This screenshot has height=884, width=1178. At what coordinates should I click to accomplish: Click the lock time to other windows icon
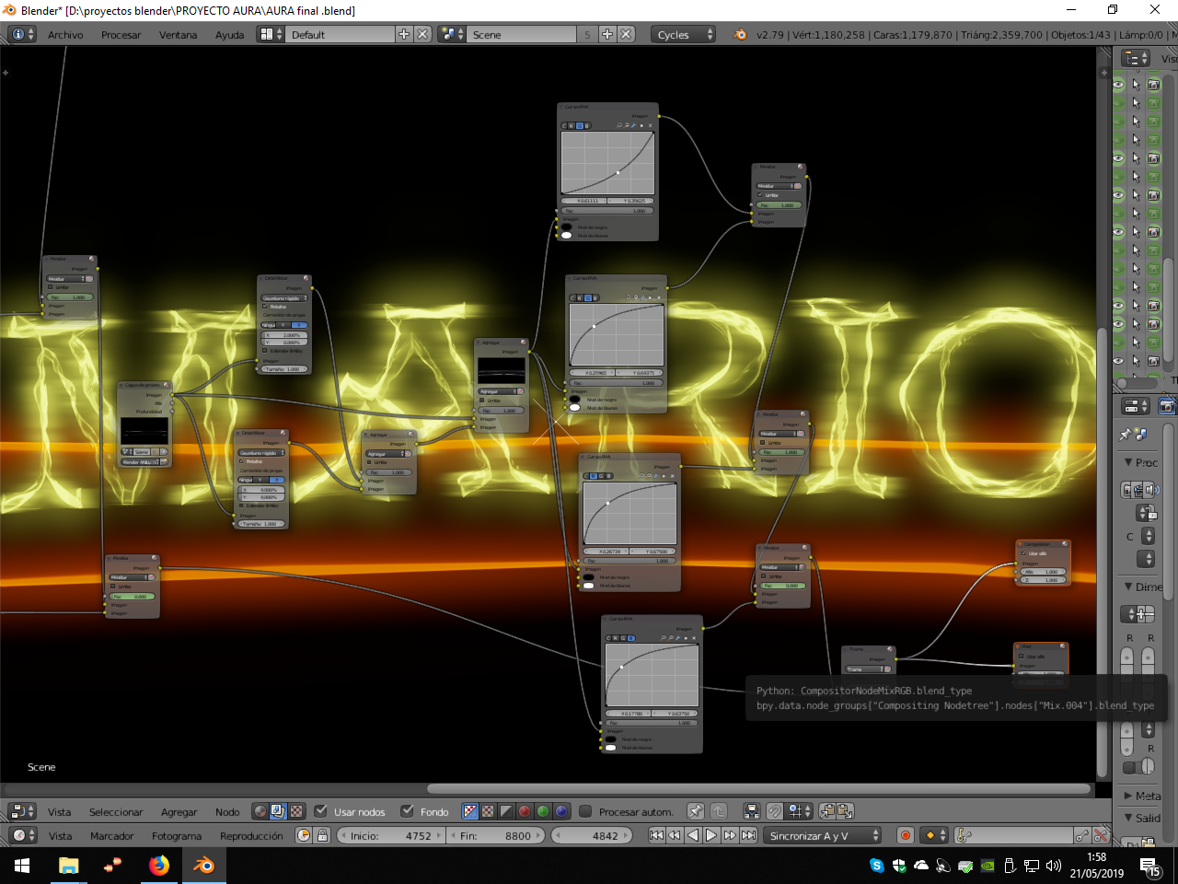click(x=322, y=835)
